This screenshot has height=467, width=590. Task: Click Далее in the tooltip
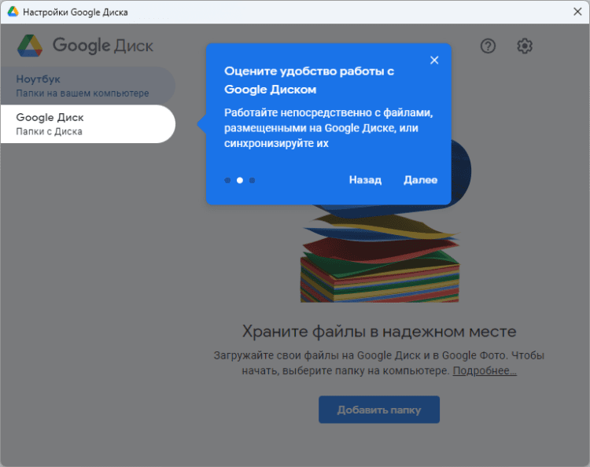point(420,180)
